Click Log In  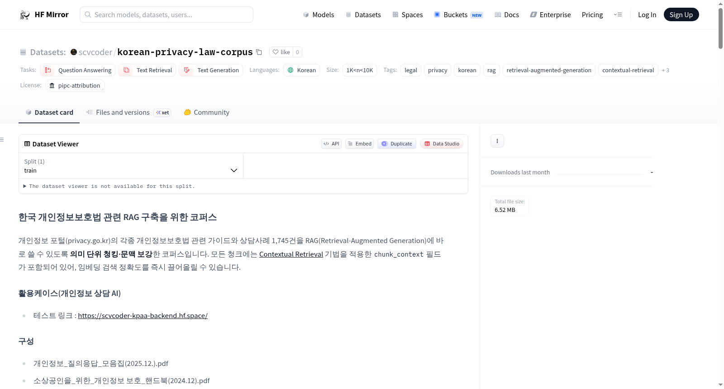[x=647, y=14]
